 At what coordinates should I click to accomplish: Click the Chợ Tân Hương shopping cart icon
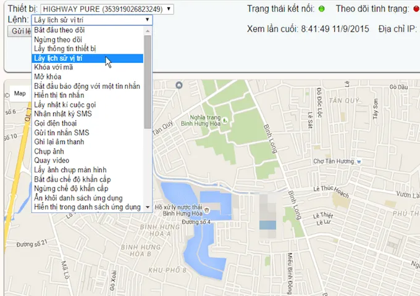click(359, 162)
